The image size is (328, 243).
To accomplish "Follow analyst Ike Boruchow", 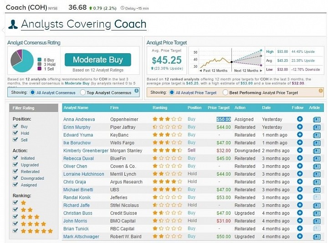I will [300, 142].
